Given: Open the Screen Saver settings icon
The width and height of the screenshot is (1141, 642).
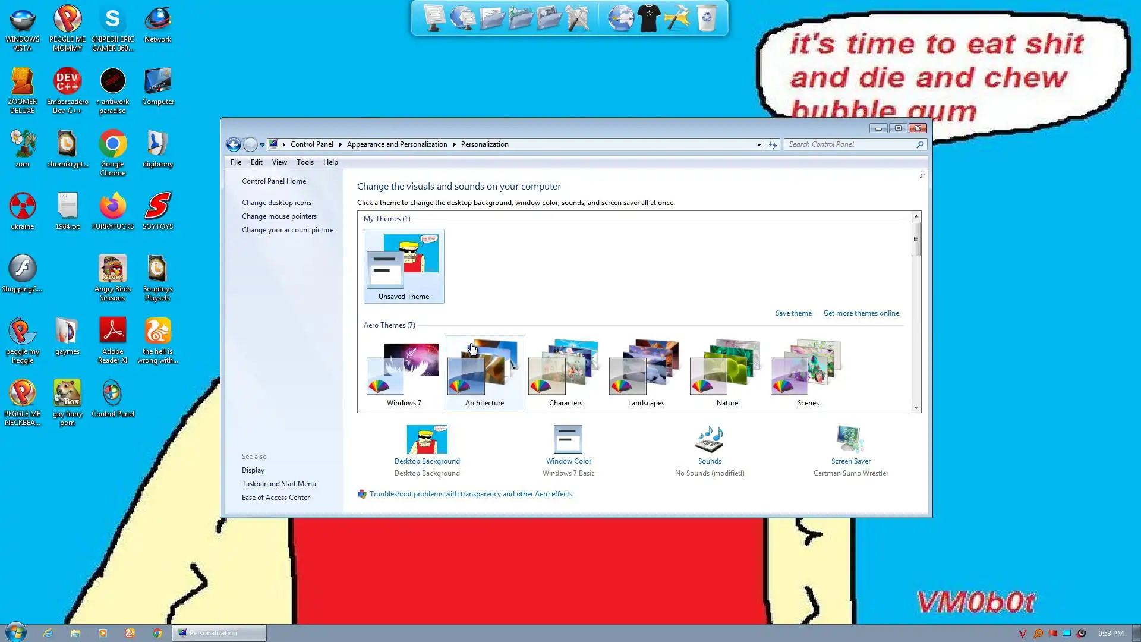Looking at the screenshot, I should [x=850, y=439].
